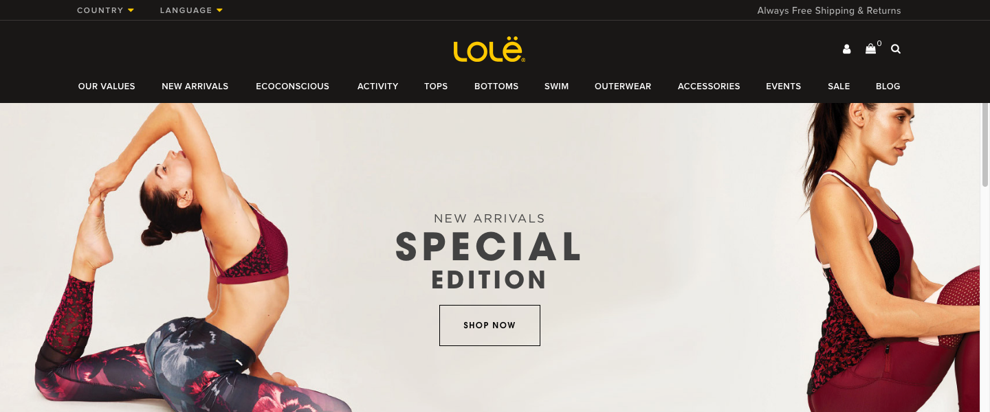Viewport: 990px width, 412px height.
Task: Click the Lolë logo
Action: (x=489, y=50)
